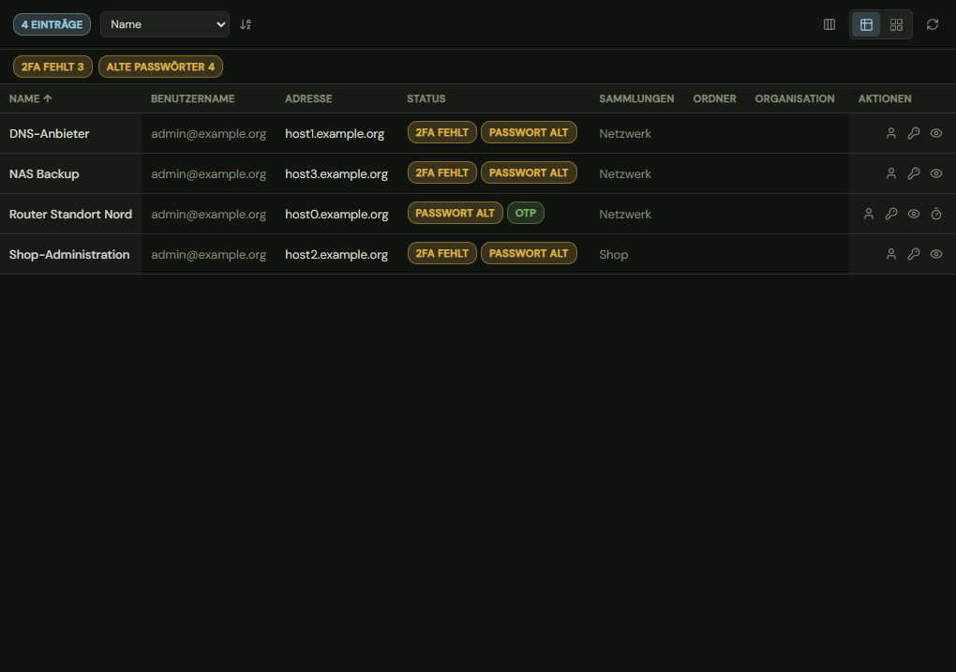956x672 pixels.
Task: Copy password key for NAS Backup
Action: tap(913, 173)
